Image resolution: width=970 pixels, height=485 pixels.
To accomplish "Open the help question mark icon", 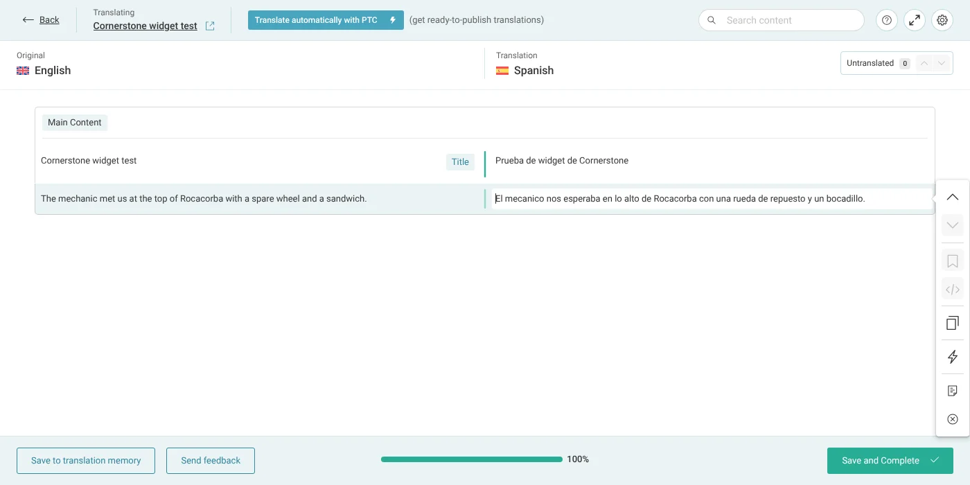I will [887, 20].
